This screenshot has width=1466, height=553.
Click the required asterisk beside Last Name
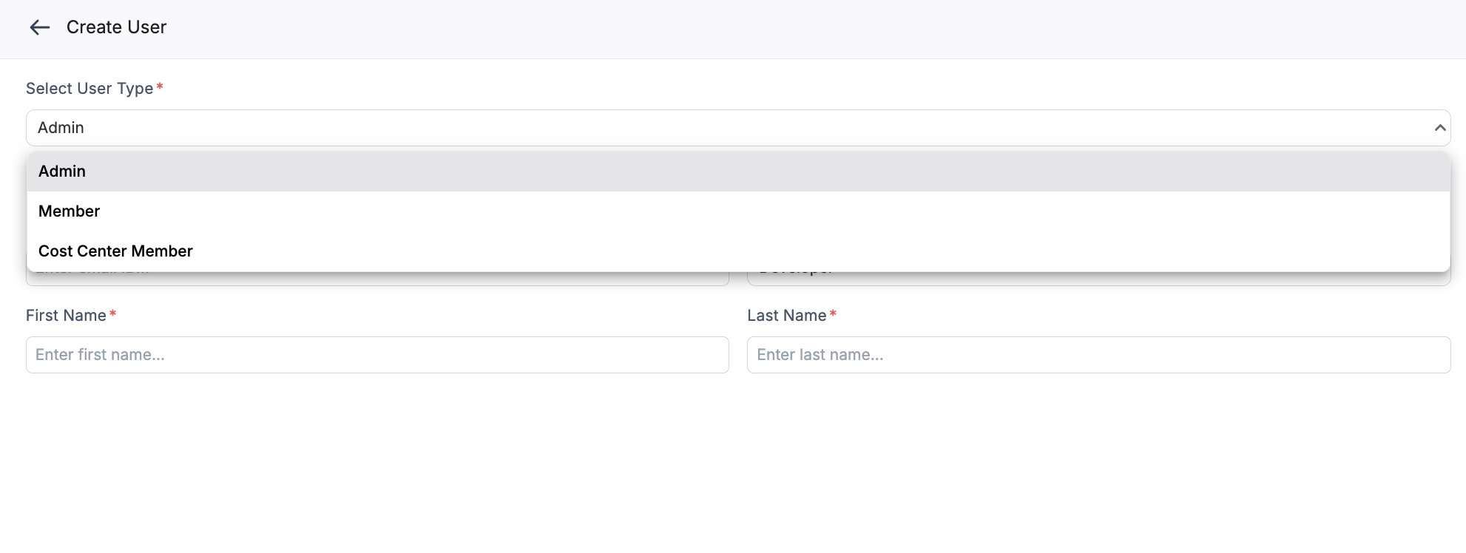tap(833, 314)
